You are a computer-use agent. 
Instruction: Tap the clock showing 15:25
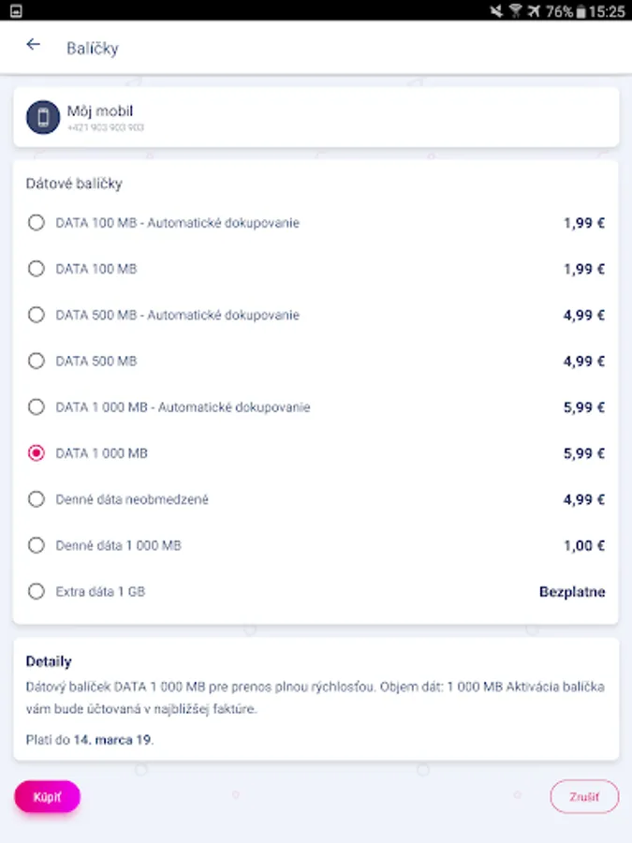[609, 11]
